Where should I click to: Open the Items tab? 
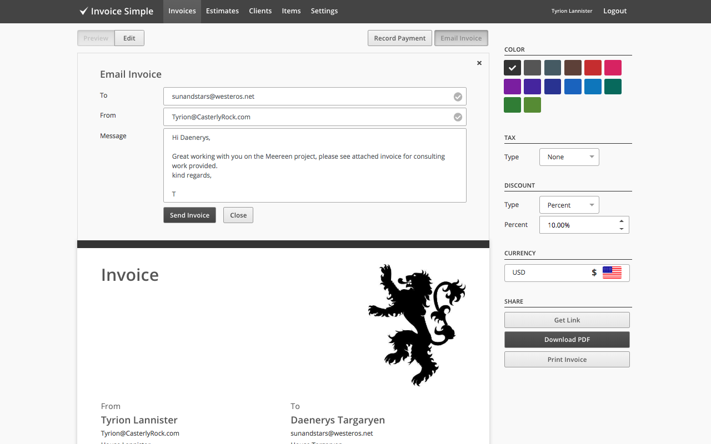[291, 11]
